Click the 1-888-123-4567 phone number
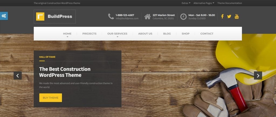The width and height of the screenshot is (276, 117). click(125, 15)
